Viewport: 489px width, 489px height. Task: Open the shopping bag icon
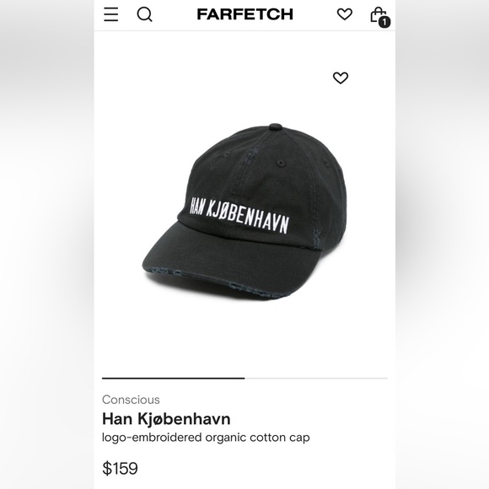tap(378, 14)
